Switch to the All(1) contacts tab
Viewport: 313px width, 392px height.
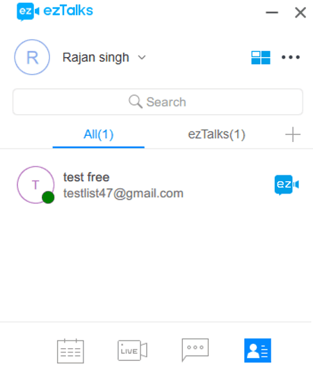[x=99, y=135]
